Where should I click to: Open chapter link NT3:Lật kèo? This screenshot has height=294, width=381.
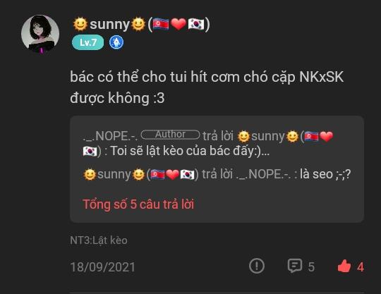99,240
